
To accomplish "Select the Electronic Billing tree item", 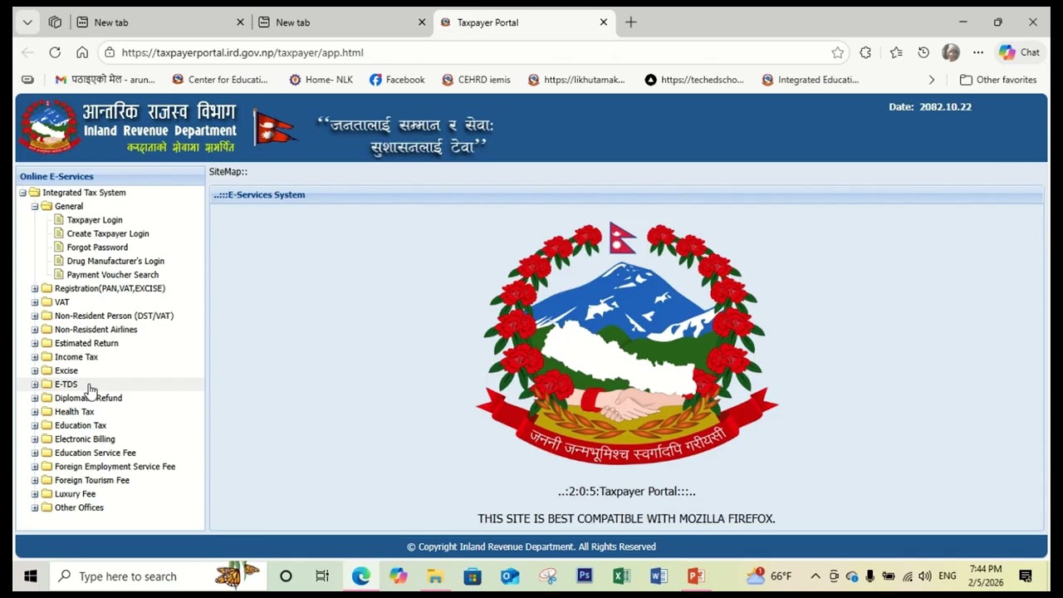I will coord(85,439).
